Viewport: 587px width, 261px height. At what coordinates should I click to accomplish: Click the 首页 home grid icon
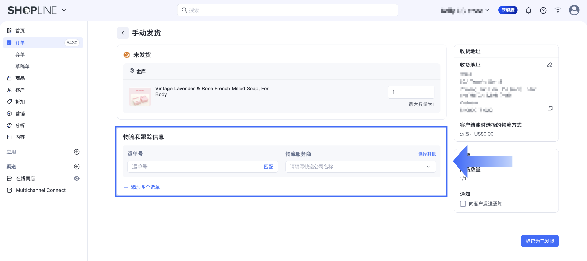click(9, 31)
